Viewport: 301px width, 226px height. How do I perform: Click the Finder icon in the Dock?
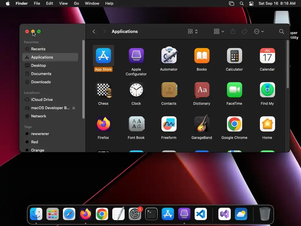pyautogui.click(x=36, y=214)
